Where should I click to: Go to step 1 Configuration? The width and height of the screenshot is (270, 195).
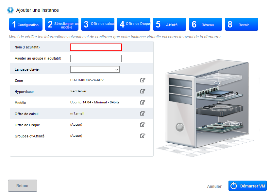pyautogui.click(x=25, y=25)
